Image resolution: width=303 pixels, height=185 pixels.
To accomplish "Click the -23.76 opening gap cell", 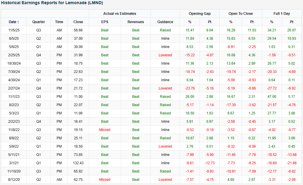I will 190,88.
